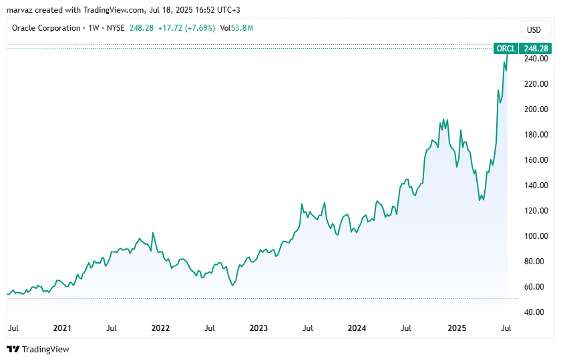The image size is (561, 361).
Task: Click the +17.72 (+7.69%) change value
Action: pos(186,28)
